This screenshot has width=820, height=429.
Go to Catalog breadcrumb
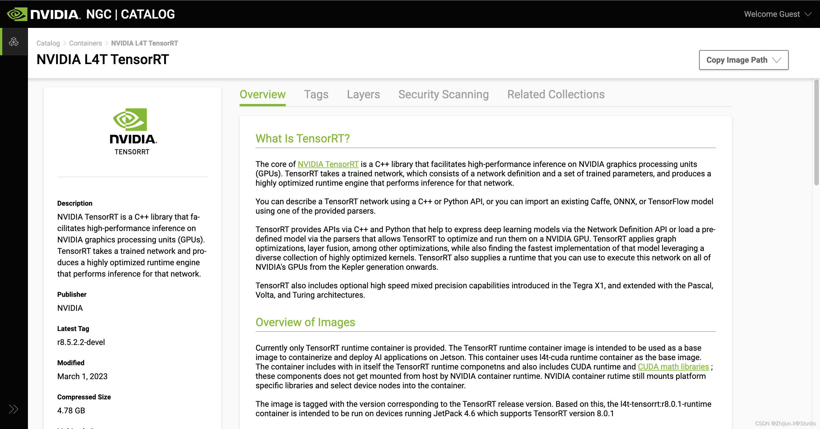pyautogui.click(x=48, y=43)
